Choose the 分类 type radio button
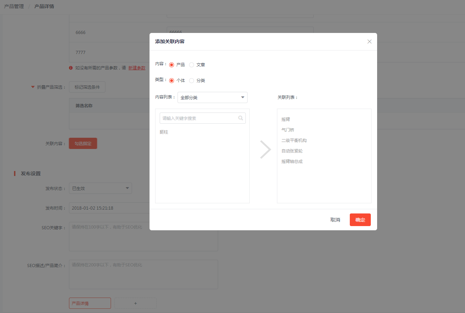The height and width of the screenshot is (313, 465). 192,81
